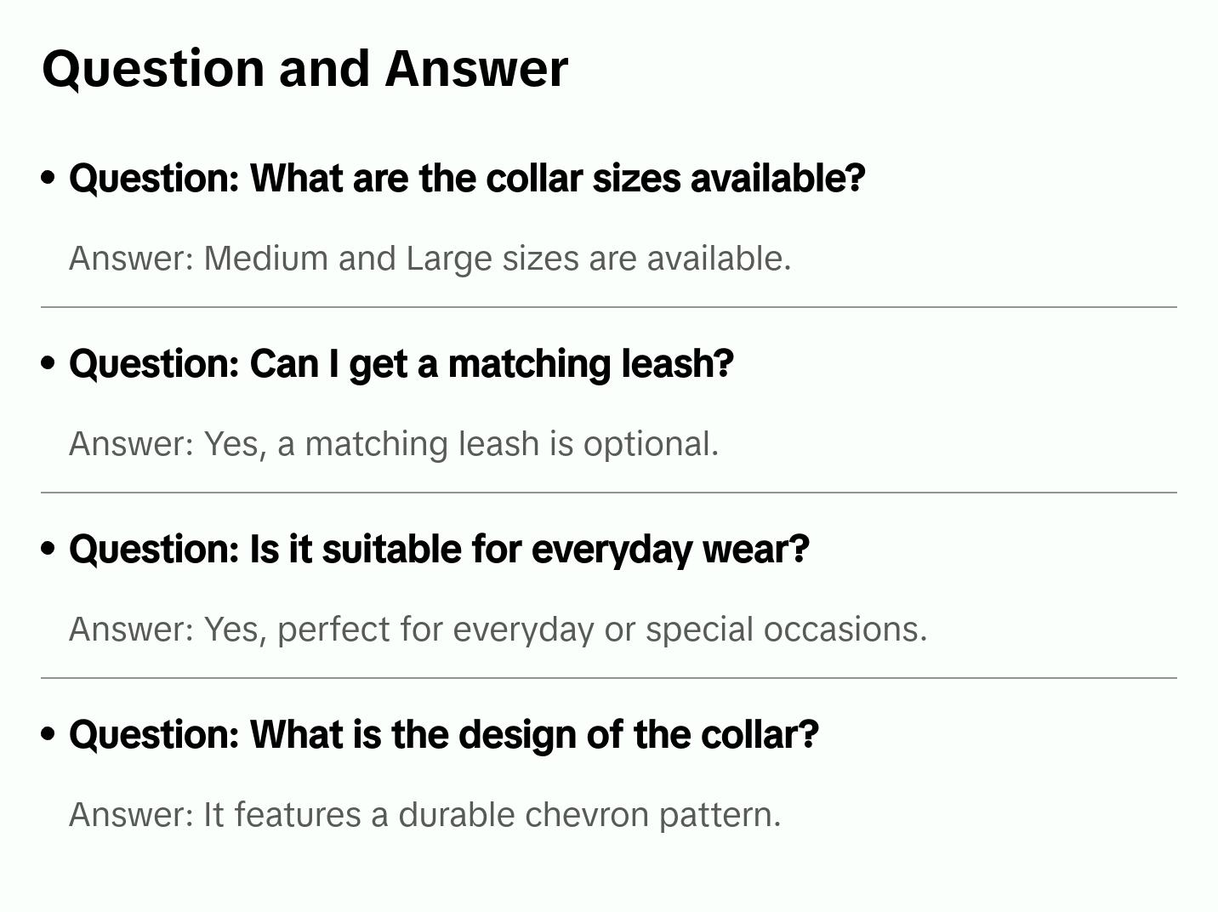Select the collar sizes available question
This screenshot has height=912, width=1218.
(x=467, y=179)
